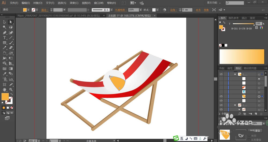The height and width of the screenshot is (142, 268).
Task: Set color mode to None in toolbox
Action: click(12, 108)
